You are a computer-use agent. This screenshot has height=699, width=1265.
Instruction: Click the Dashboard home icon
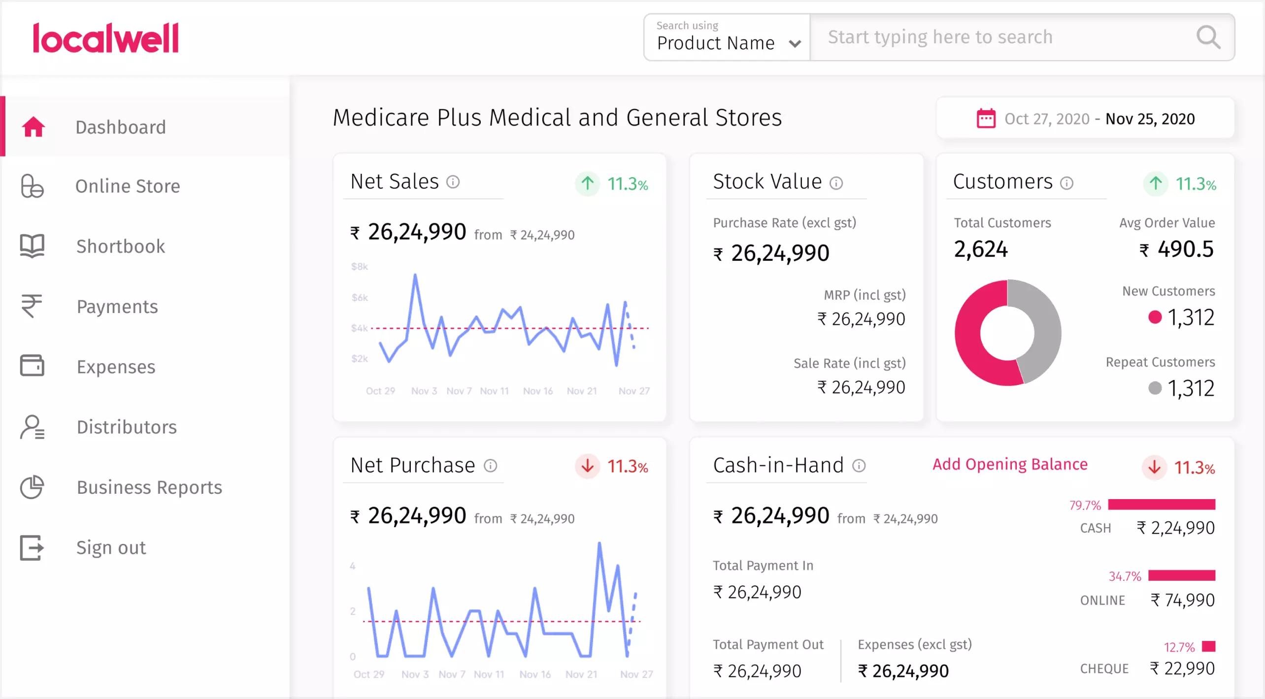pos(33,127)
